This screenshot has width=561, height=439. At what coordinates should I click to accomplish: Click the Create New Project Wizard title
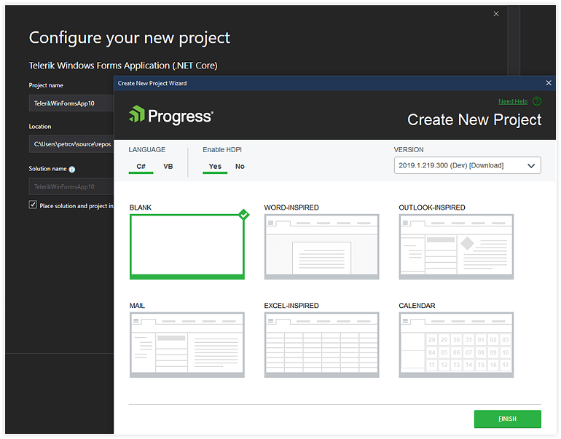click(152, 83)
